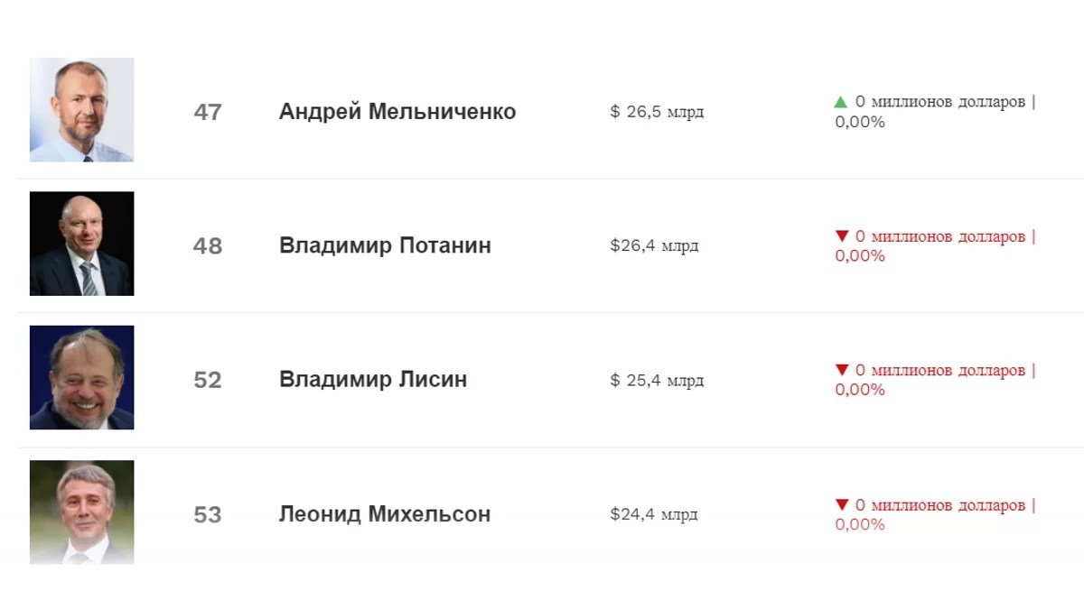Open the photo beside Андрей Мельниченко
The width and height of the screenshot is (1084, 609).
(82, 110)
